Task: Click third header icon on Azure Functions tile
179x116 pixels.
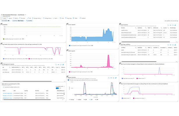Action: pyautogui.click(x=173, y=25)
